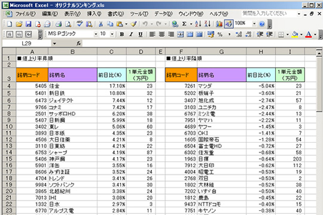
Task: Decrease the cell indent
Action: 260,35
